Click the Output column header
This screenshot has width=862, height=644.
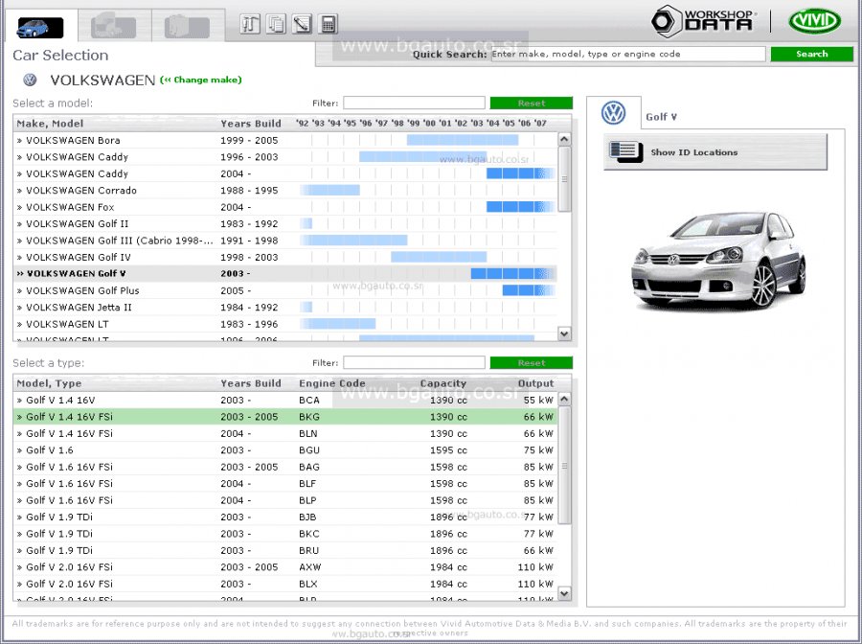(536, 383)
